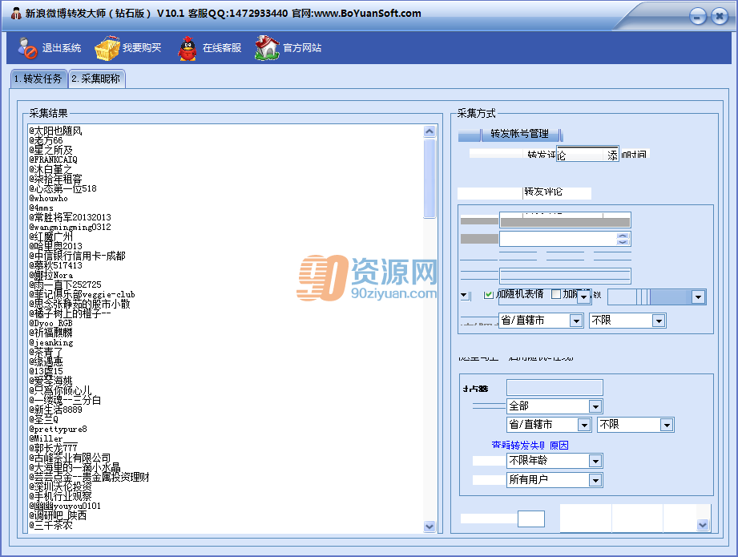Click the 退出系统 exit icon

tap(27, 48)
